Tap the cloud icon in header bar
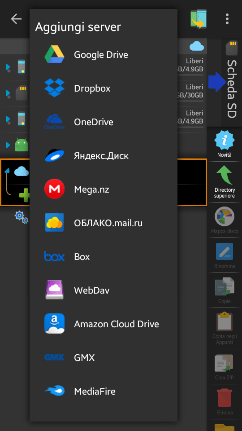 point(197,46)
